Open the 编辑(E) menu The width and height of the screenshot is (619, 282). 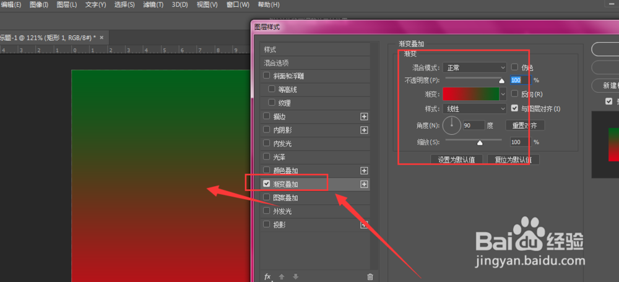pyautogui.click(x=11, y=5)
